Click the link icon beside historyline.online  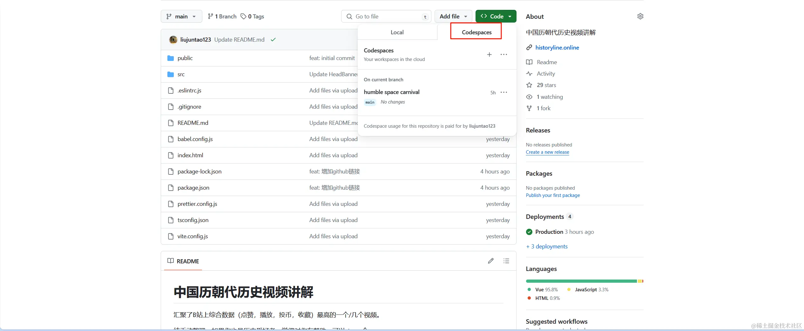[x=529, y=48]
